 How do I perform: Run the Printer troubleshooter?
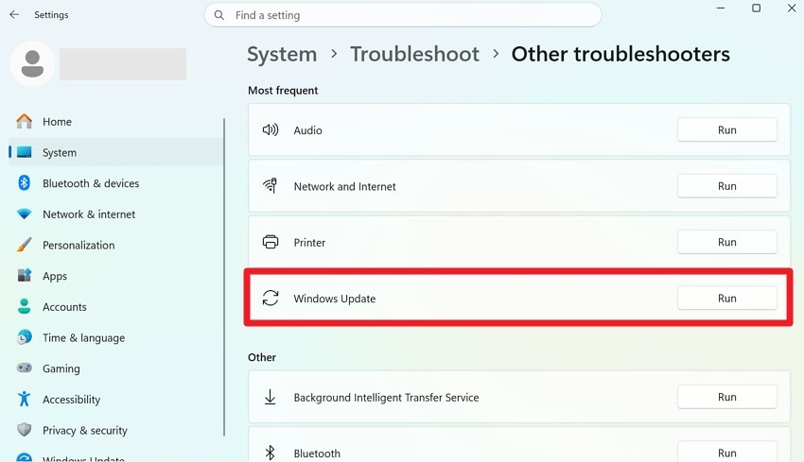[x=727, y=242]
